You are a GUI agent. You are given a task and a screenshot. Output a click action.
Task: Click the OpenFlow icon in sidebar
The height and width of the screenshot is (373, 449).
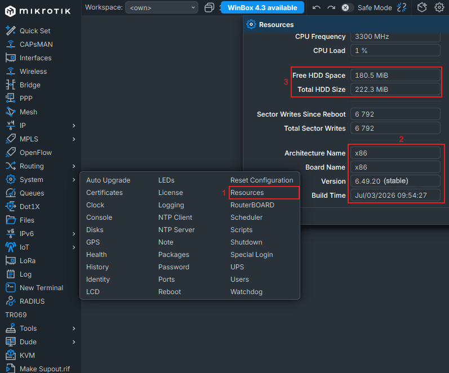11,152
